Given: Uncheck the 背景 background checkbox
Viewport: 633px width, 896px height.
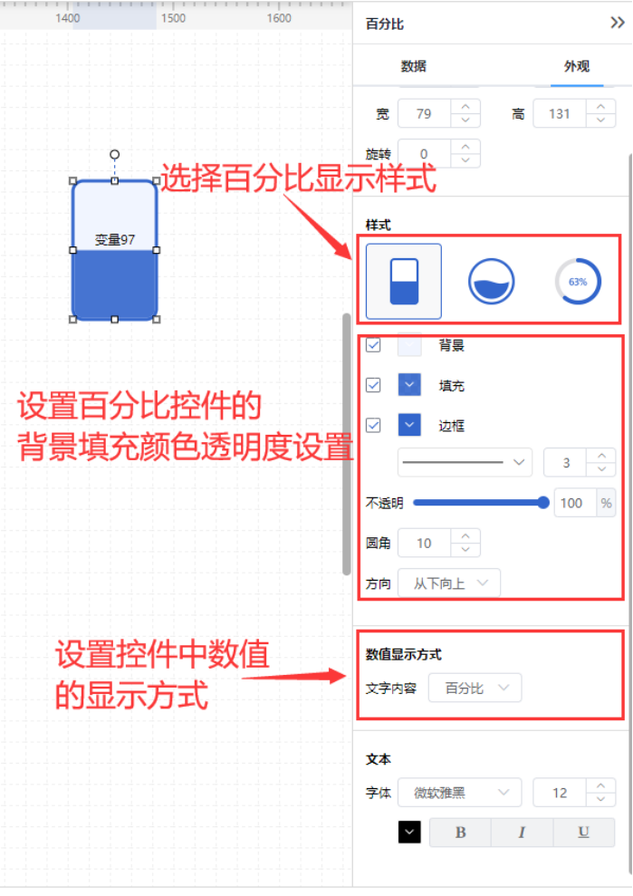Looking at the screenshot, I should (x=374, y=345).
